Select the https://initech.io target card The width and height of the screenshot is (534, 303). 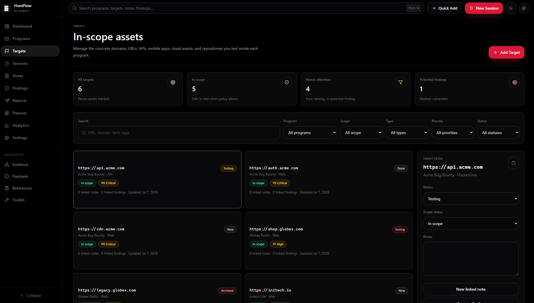(x=329, y=288)
